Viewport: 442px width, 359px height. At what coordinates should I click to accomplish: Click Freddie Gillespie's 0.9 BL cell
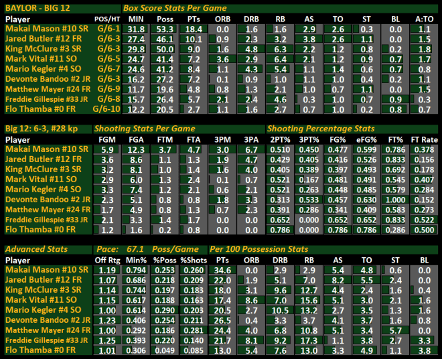tap(395, 100)
